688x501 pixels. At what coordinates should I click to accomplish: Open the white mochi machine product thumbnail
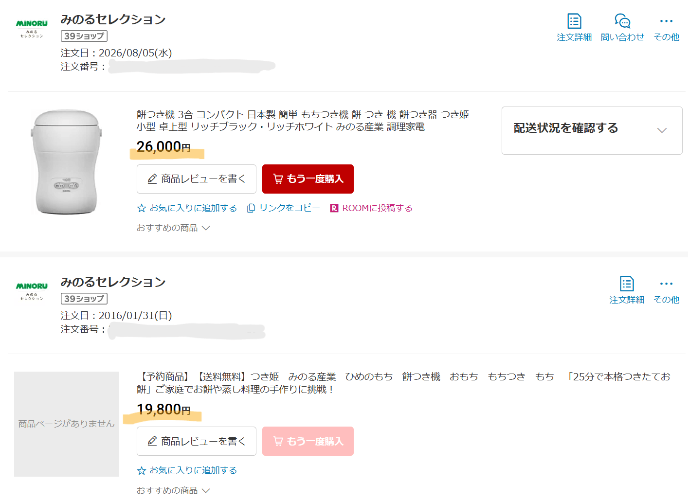coord(67,161)
